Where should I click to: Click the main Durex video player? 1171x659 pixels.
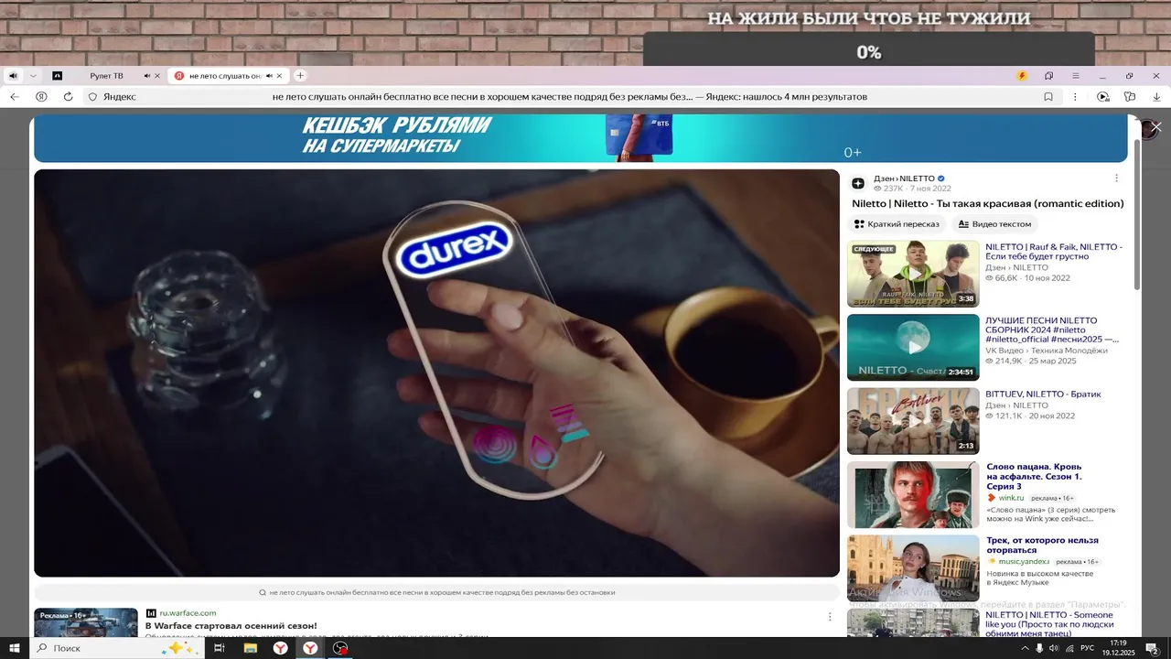click(x=436, y=373)
